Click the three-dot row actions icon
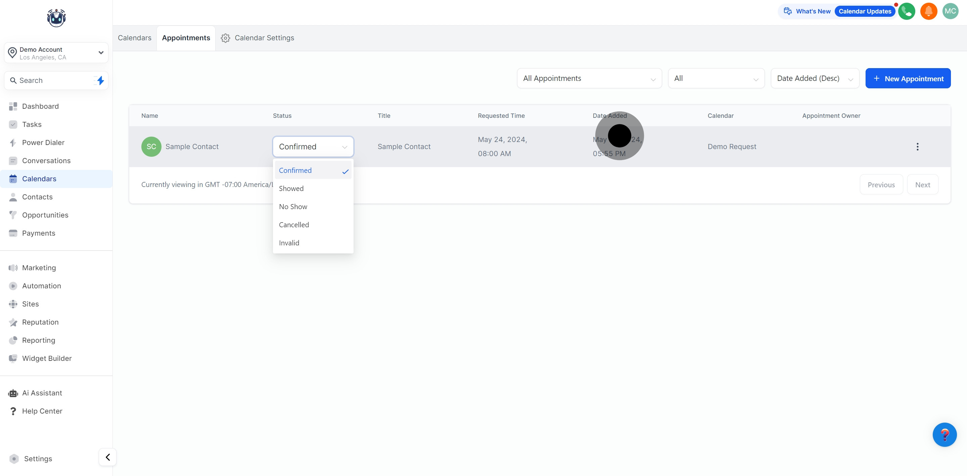 pyautogui.click(x=917, y=147)
